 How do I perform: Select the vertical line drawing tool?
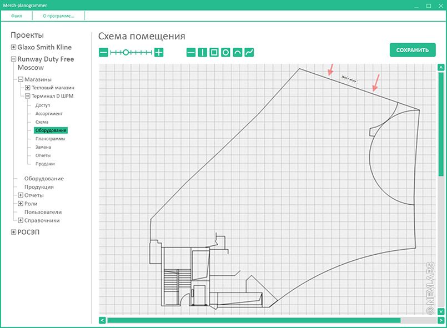tap(203, 53)
